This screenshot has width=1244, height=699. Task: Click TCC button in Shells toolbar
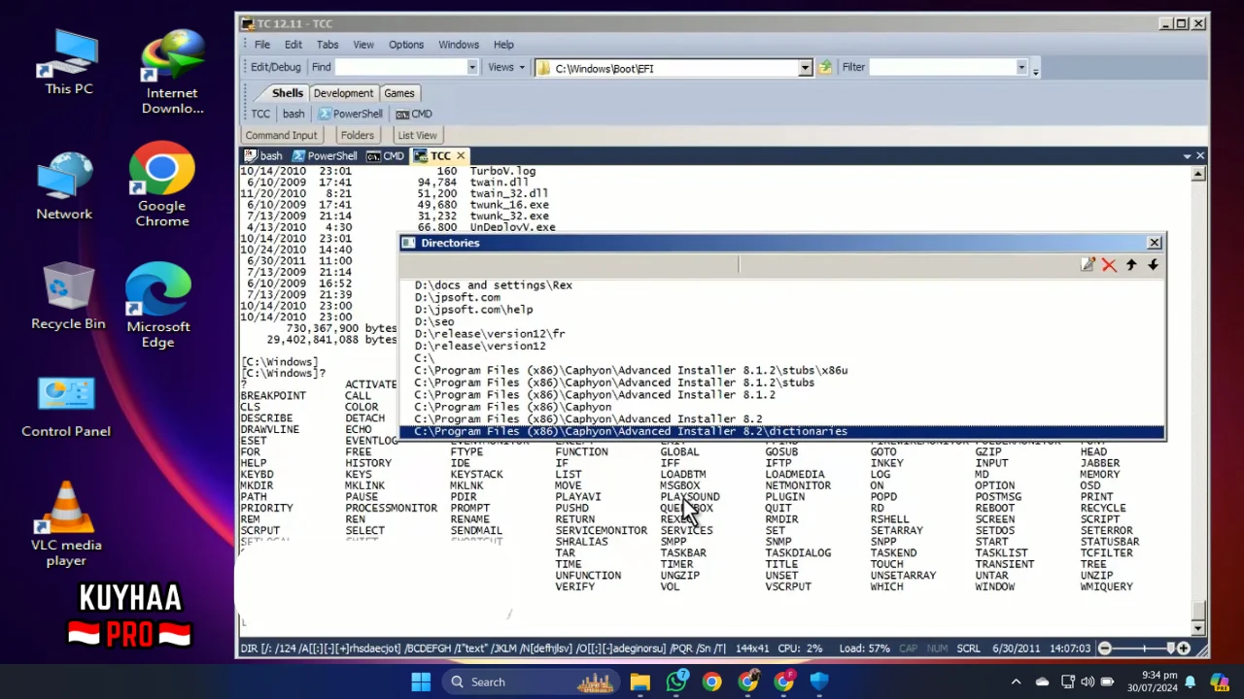coord(260,114)
